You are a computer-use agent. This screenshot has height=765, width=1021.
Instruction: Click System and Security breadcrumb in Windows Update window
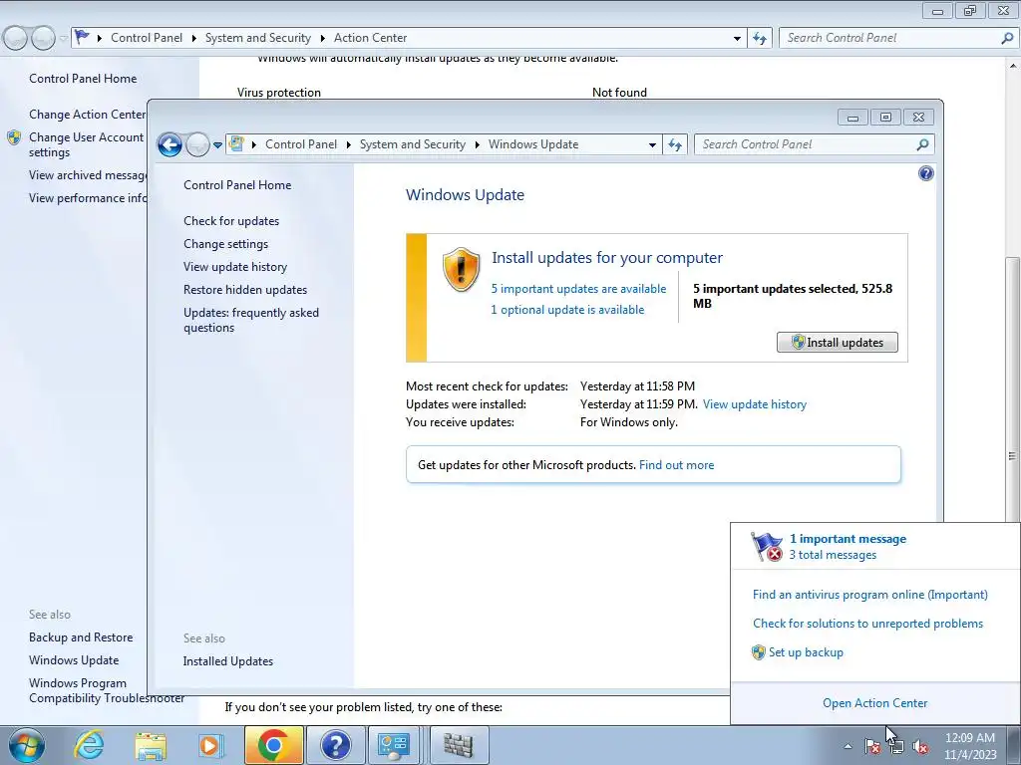coord(412,144)
